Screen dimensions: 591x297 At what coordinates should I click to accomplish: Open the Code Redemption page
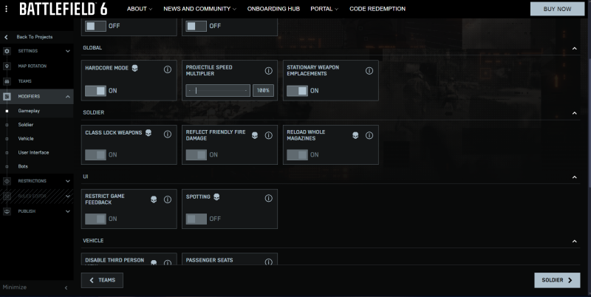[378, 9]
